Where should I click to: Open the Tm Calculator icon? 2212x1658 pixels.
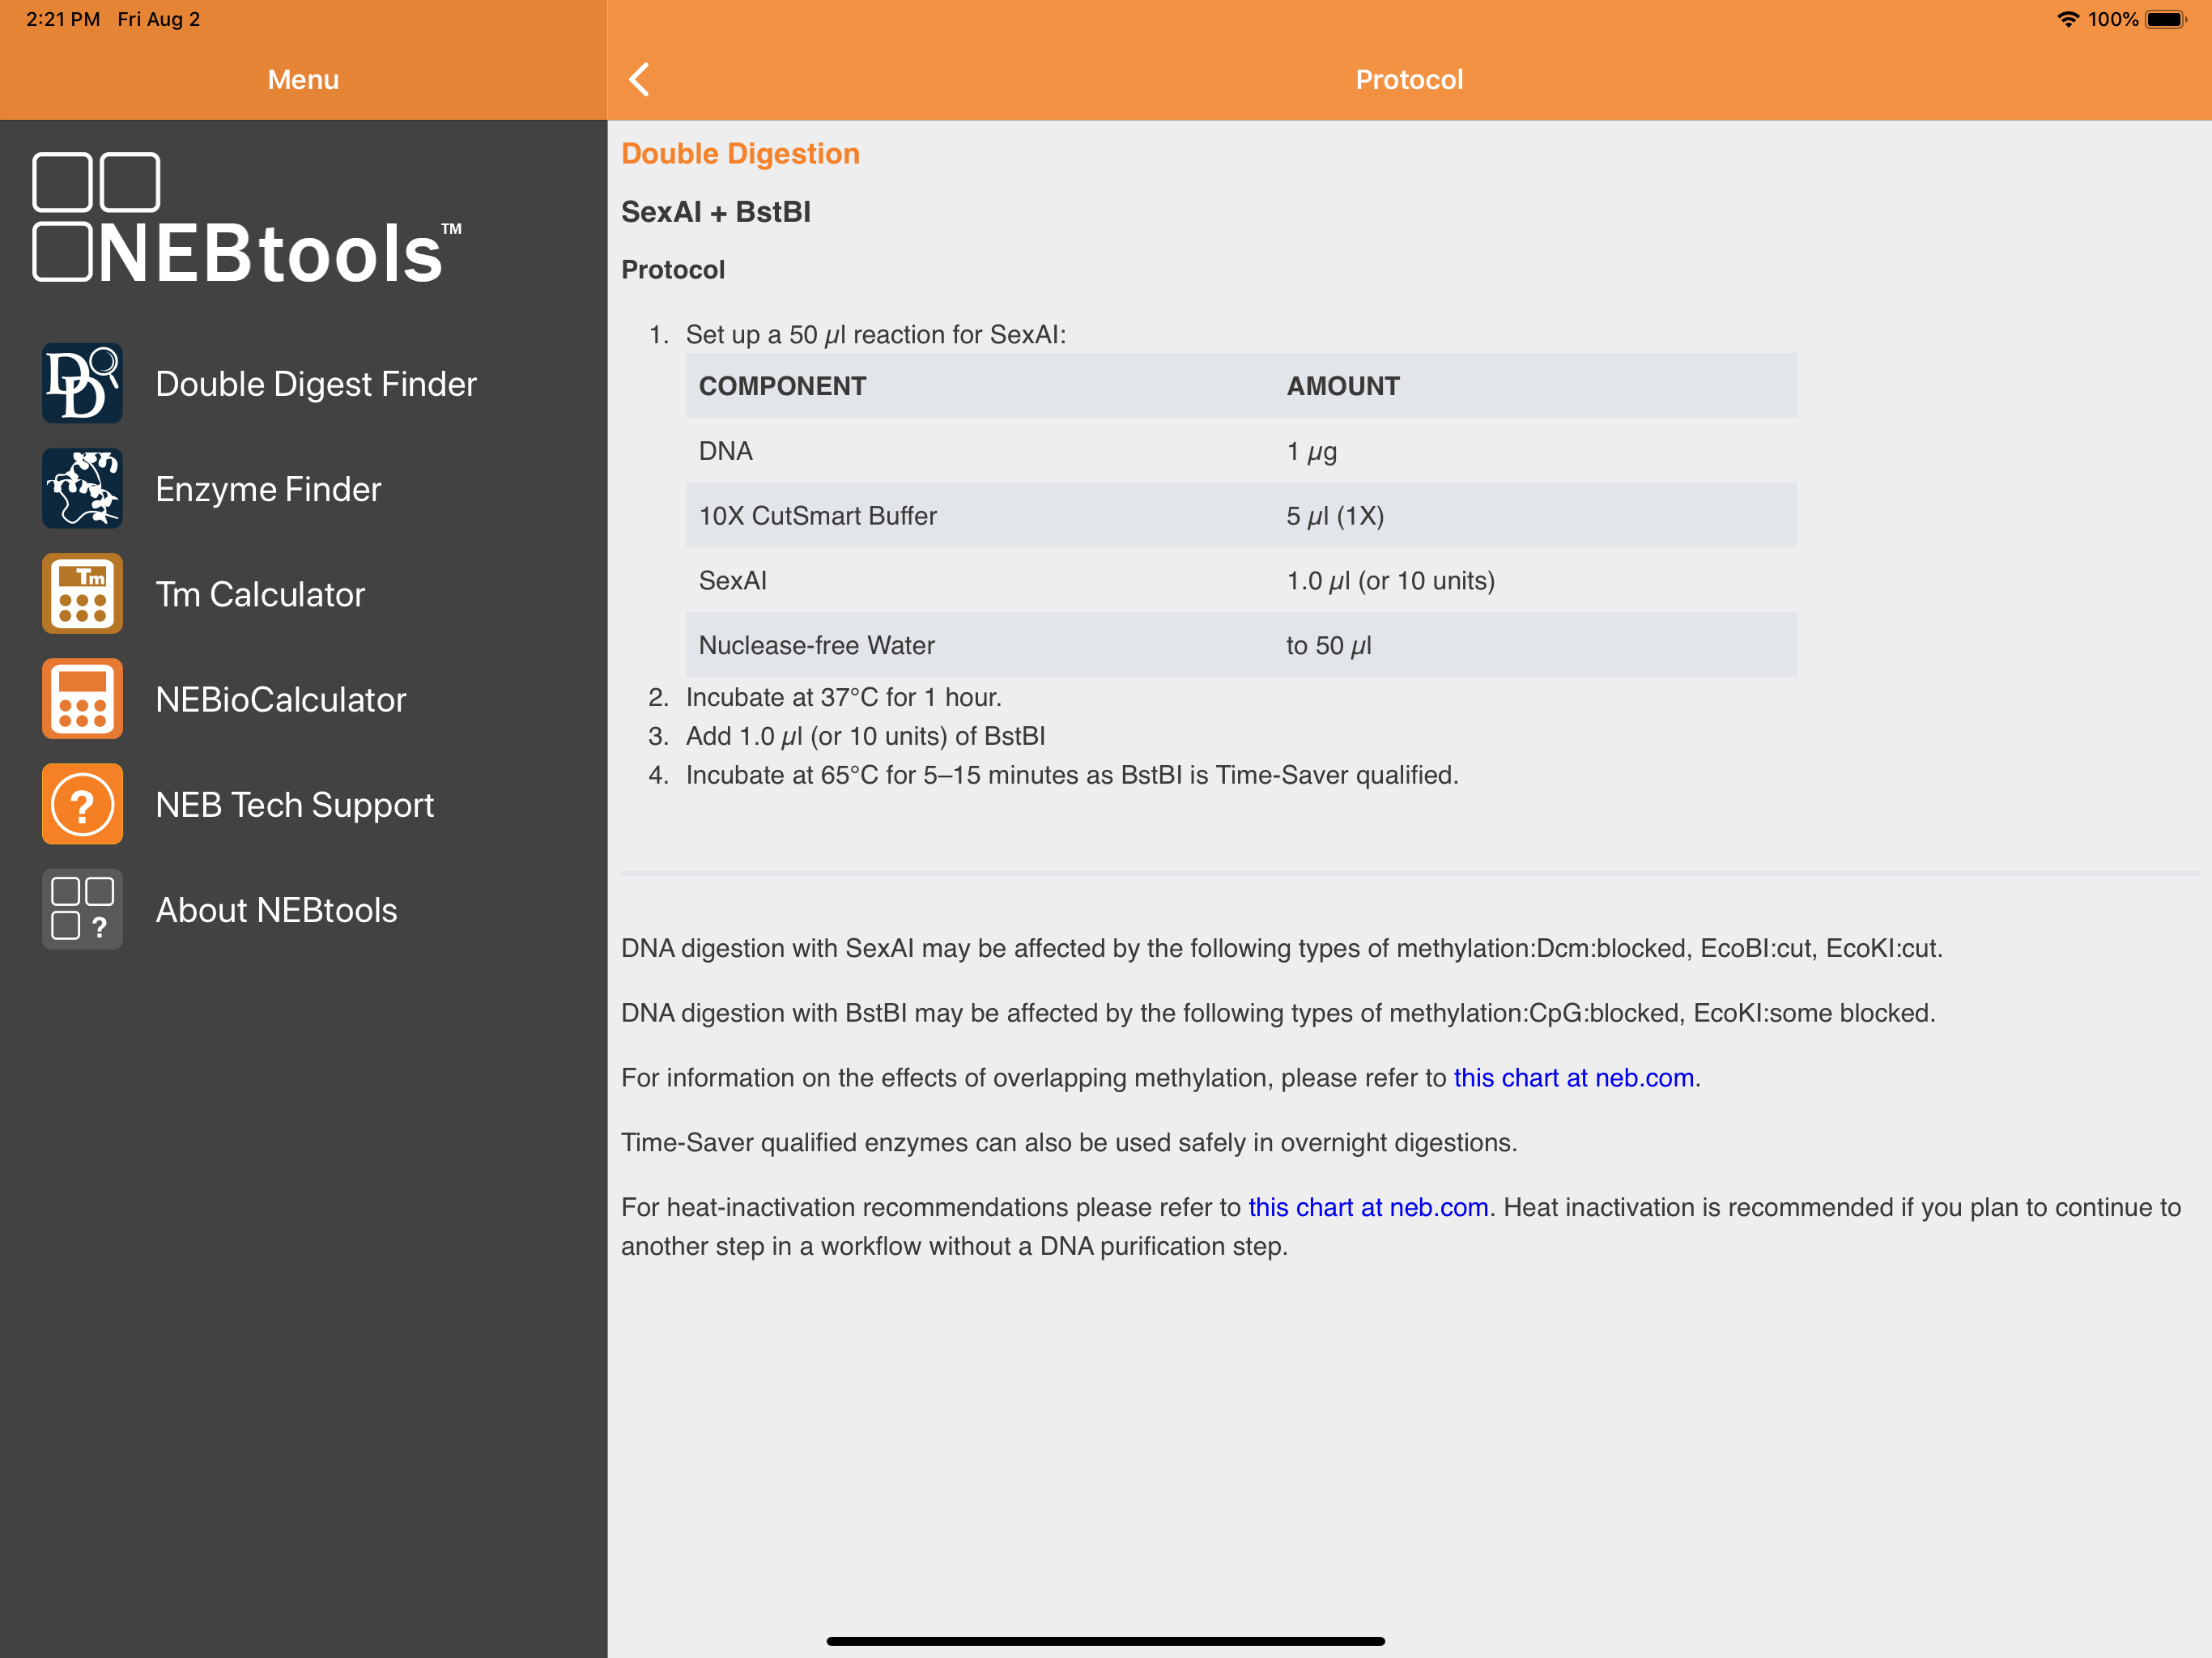[82, 593]
